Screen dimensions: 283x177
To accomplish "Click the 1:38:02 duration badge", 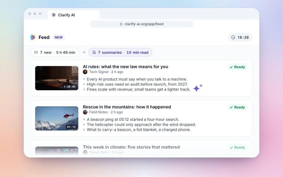I will [70, 87].
